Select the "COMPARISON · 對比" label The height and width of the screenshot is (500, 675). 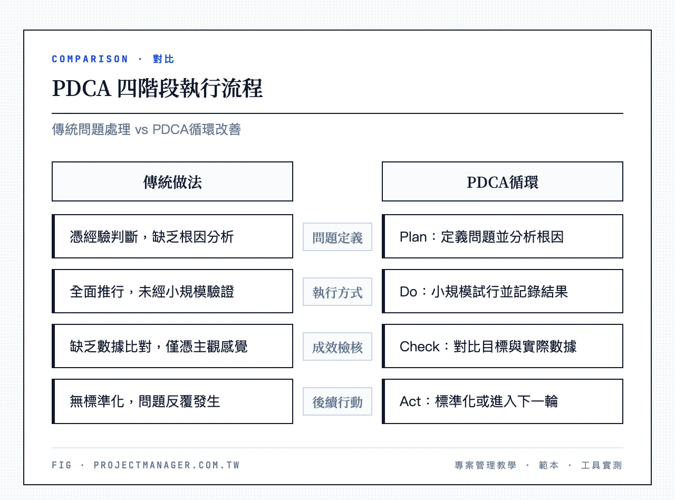[113, 59]
